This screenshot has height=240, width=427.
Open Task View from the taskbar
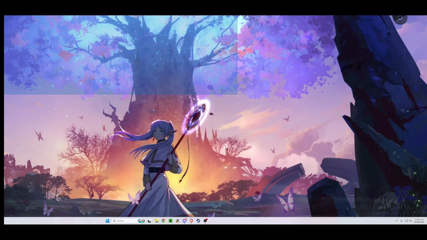149,221
